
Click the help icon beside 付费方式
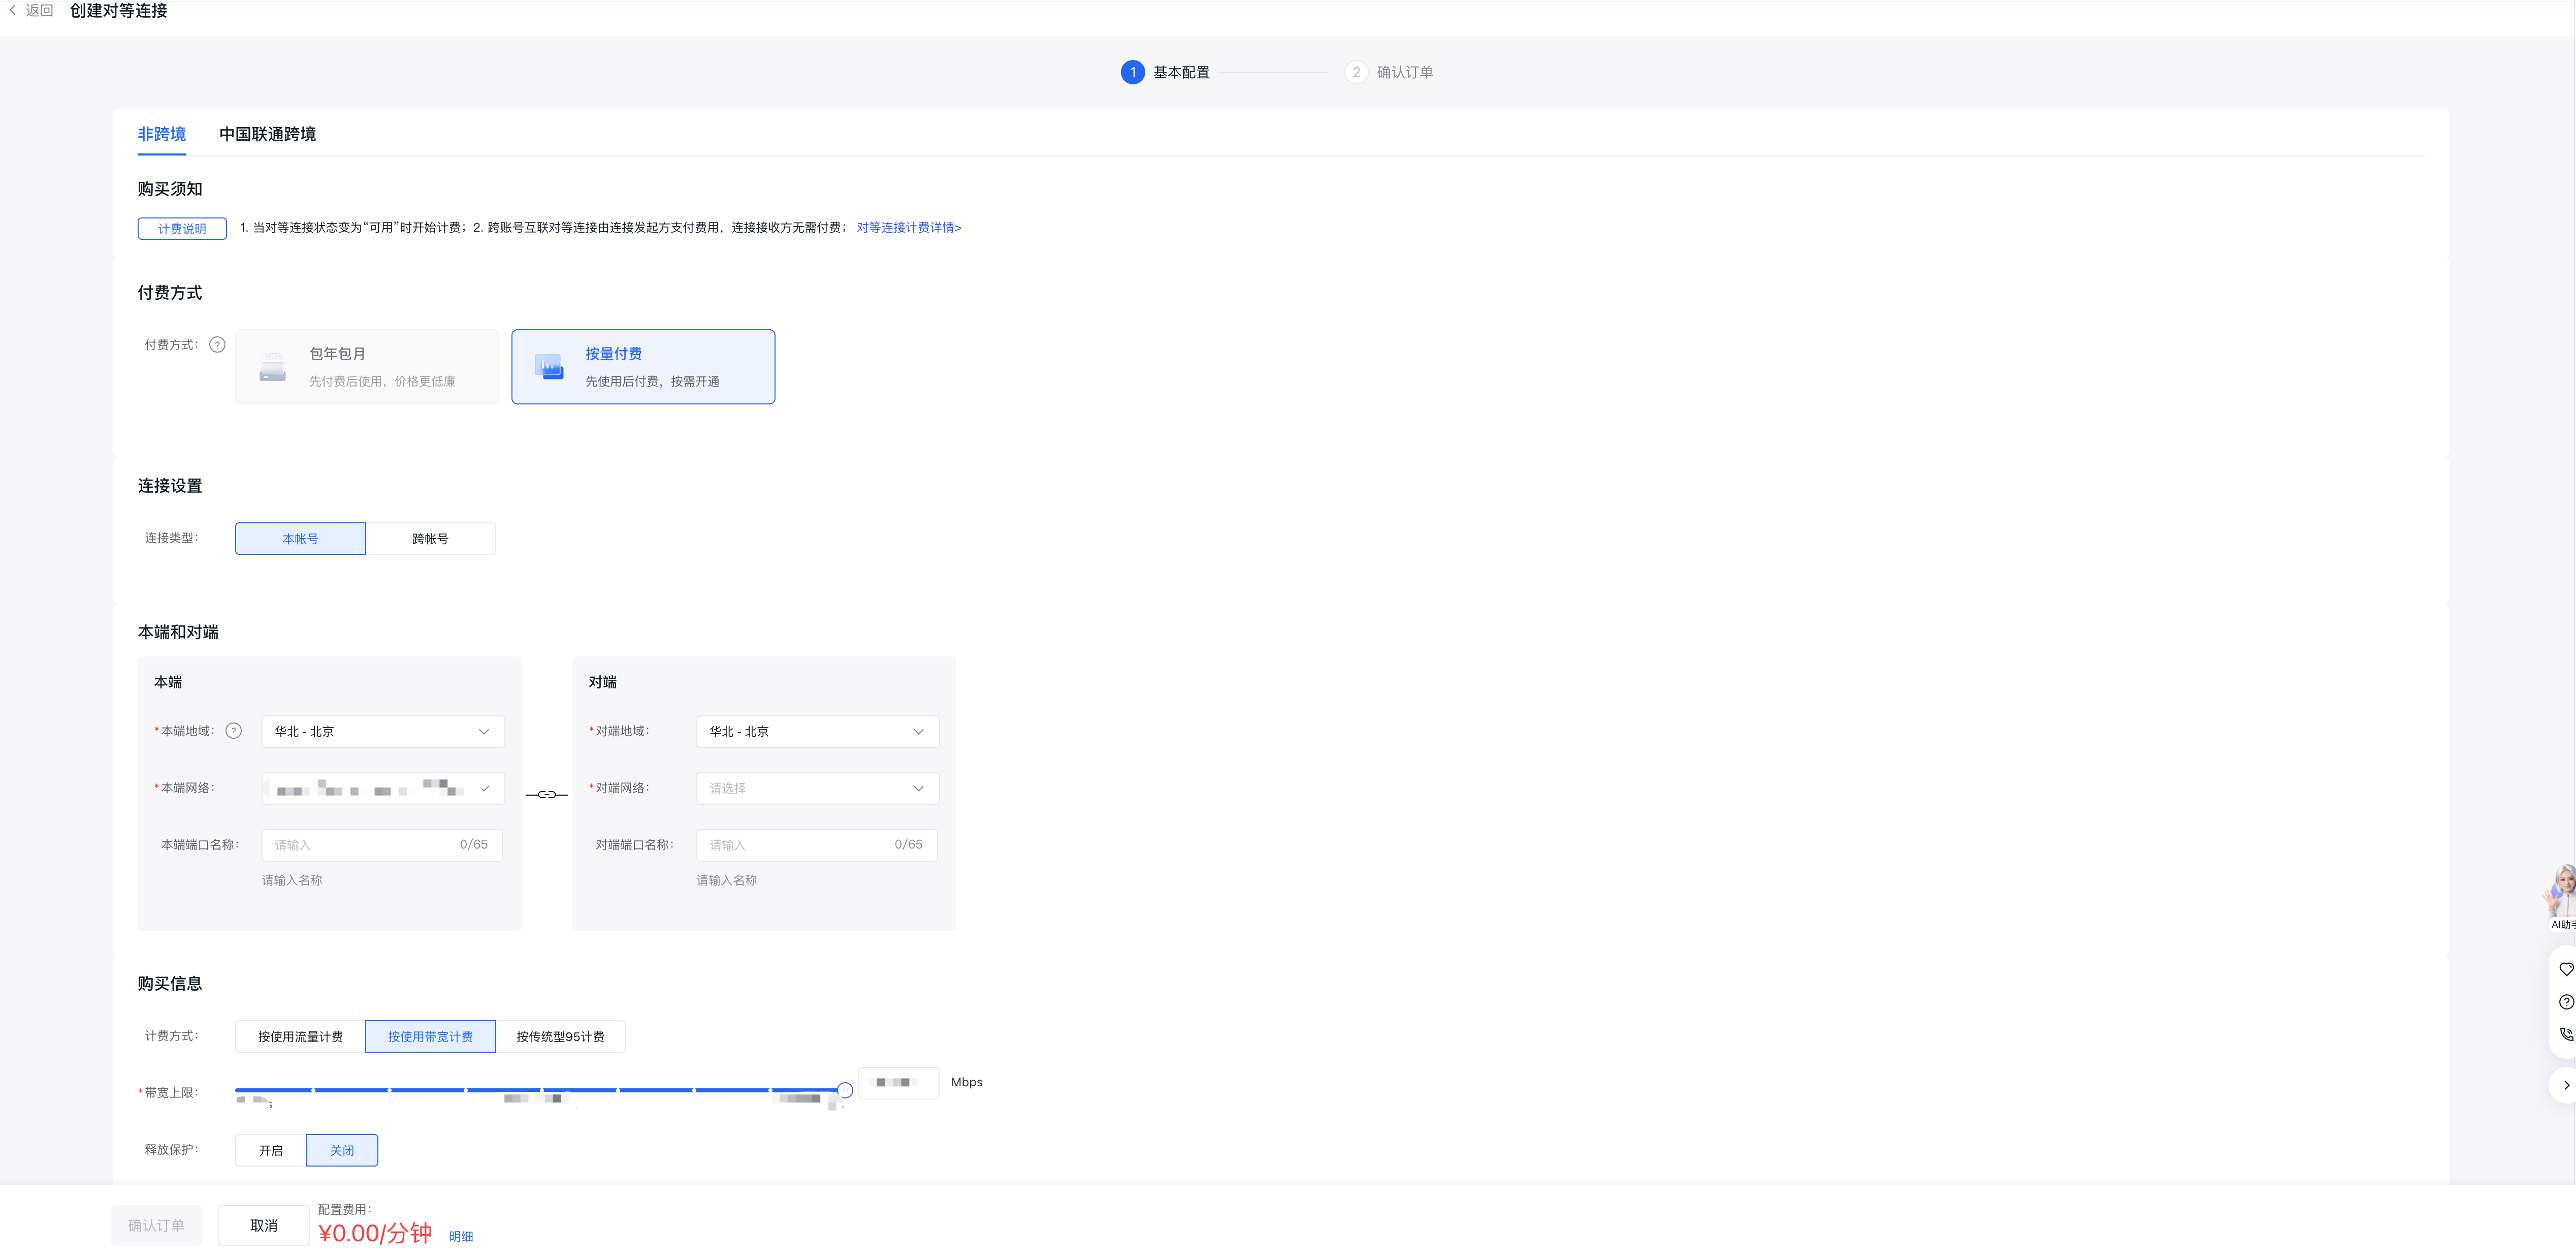pos(217,345)
